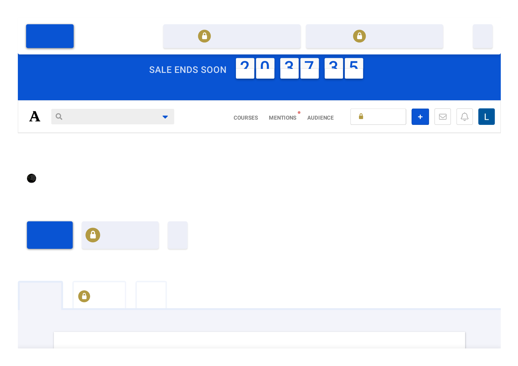This screenshot has width=518, height=366.
Task: Click the blue button below the profile
Action: (50, 235)
